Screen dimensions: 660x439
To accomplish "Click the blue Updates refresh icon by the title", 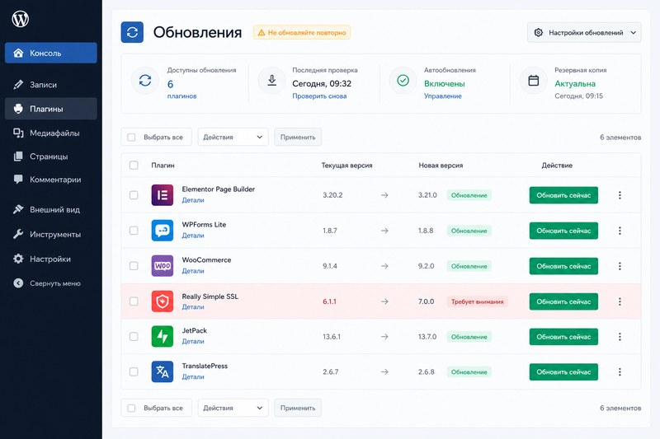I will pyautogui.click(x=132, y=32).
